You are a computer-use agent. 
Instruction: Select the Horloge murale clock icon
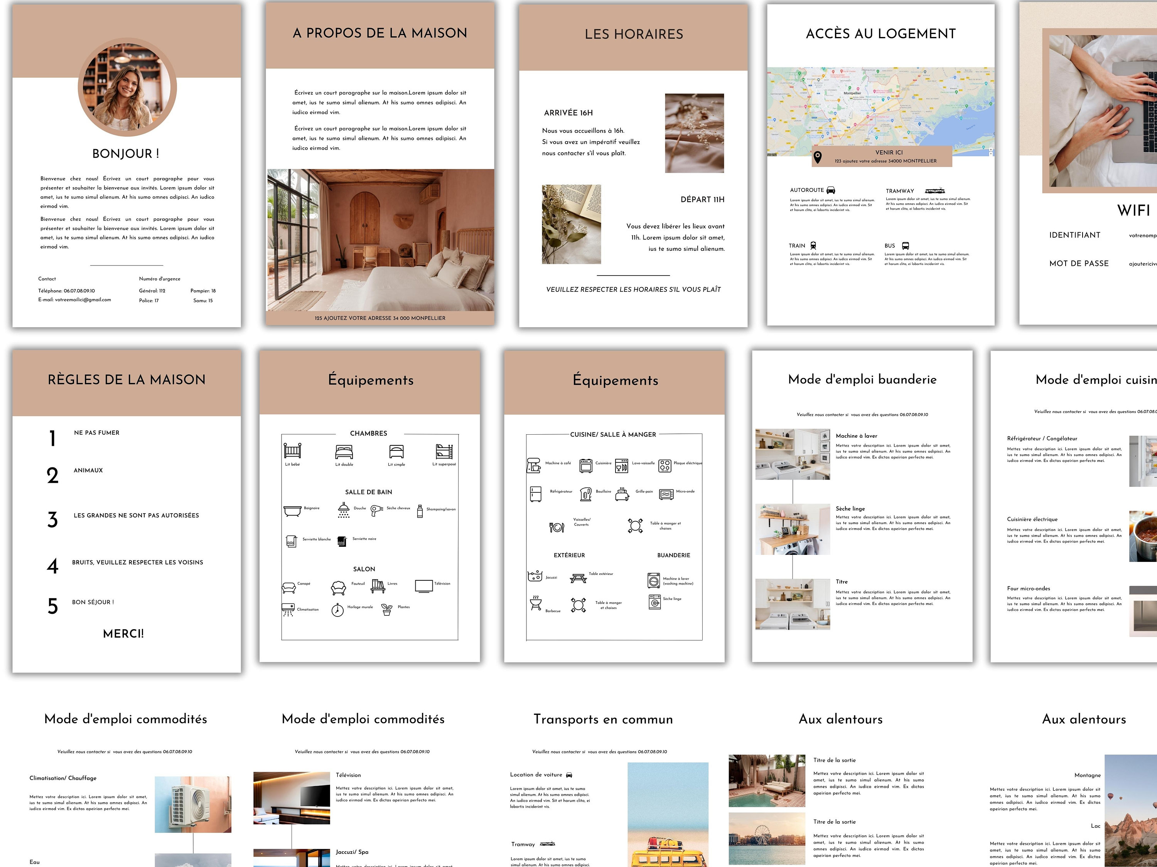pyautogui.click(x=338, y=610)
